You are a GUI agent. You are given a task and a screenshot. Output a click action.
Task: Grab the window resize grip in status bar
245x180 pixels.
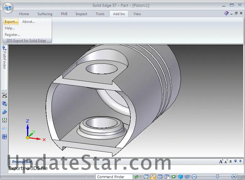[242, 177]
